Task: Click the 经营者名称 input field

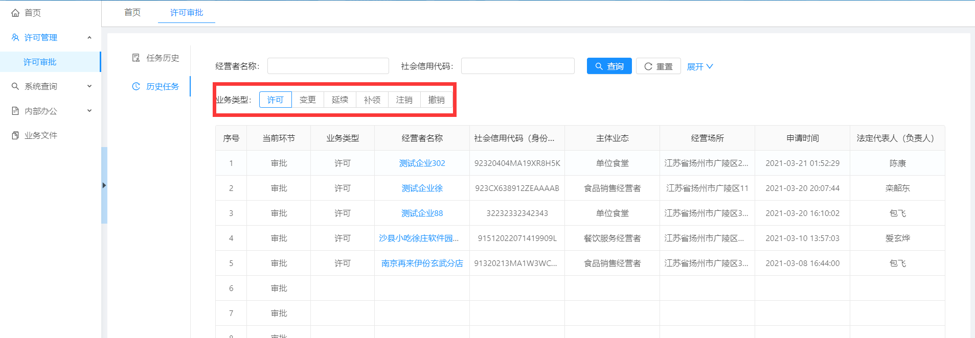Action: pos(328,66)
